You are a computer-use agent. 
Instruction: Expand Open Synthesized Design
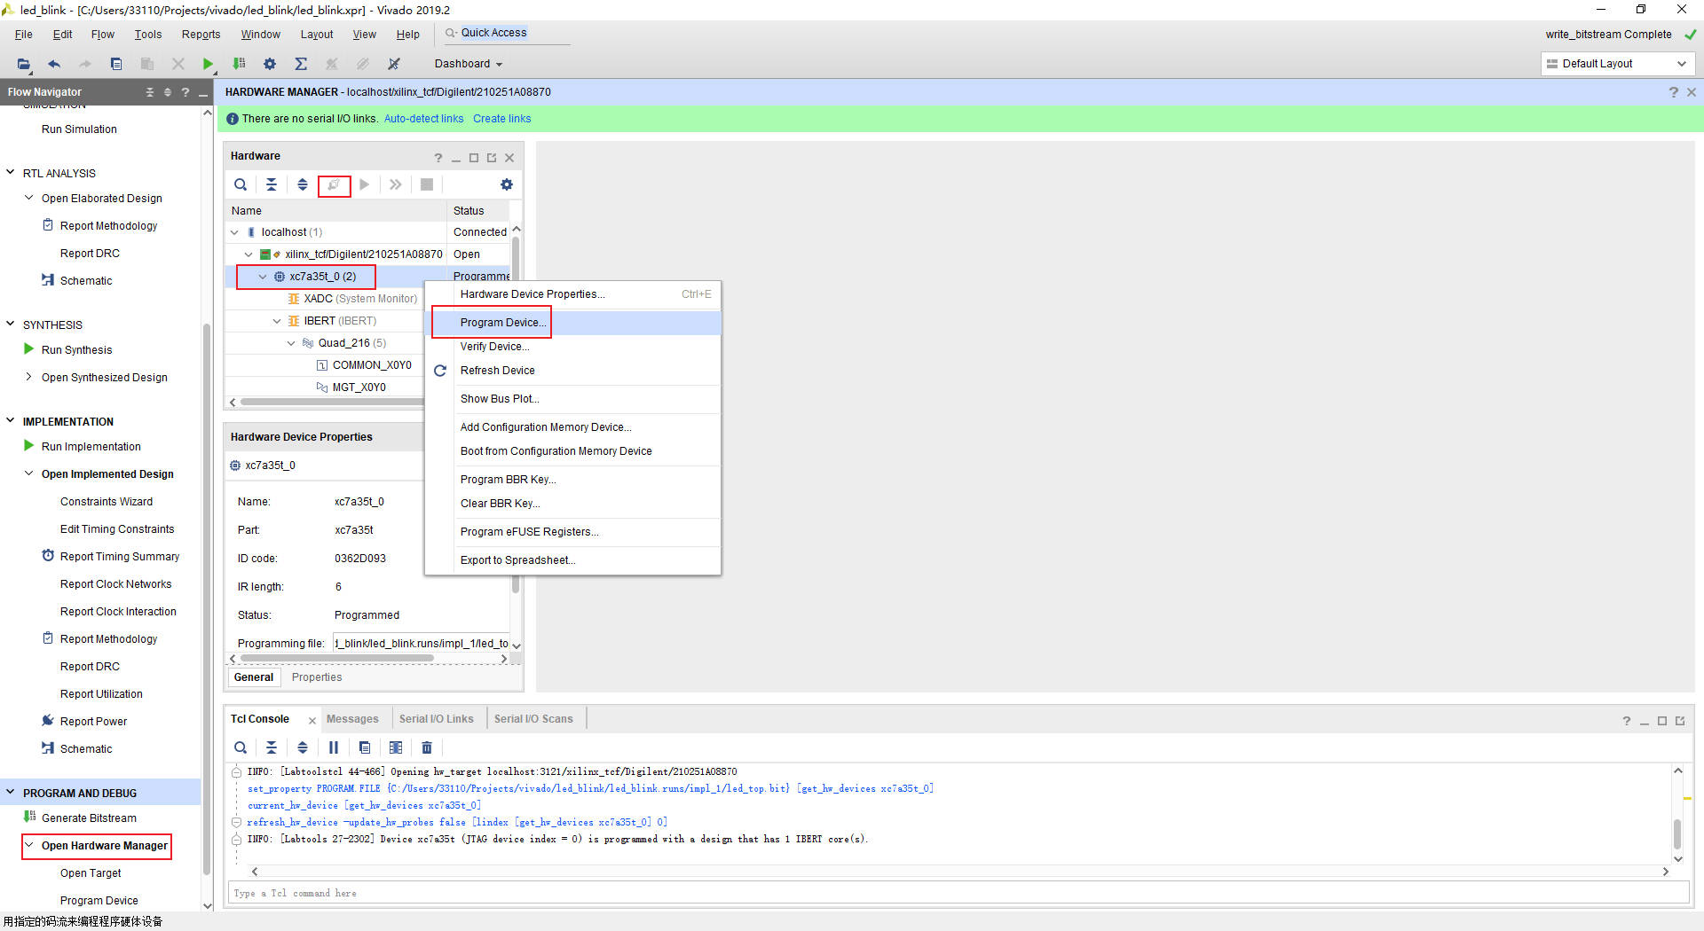coord(29,377)
